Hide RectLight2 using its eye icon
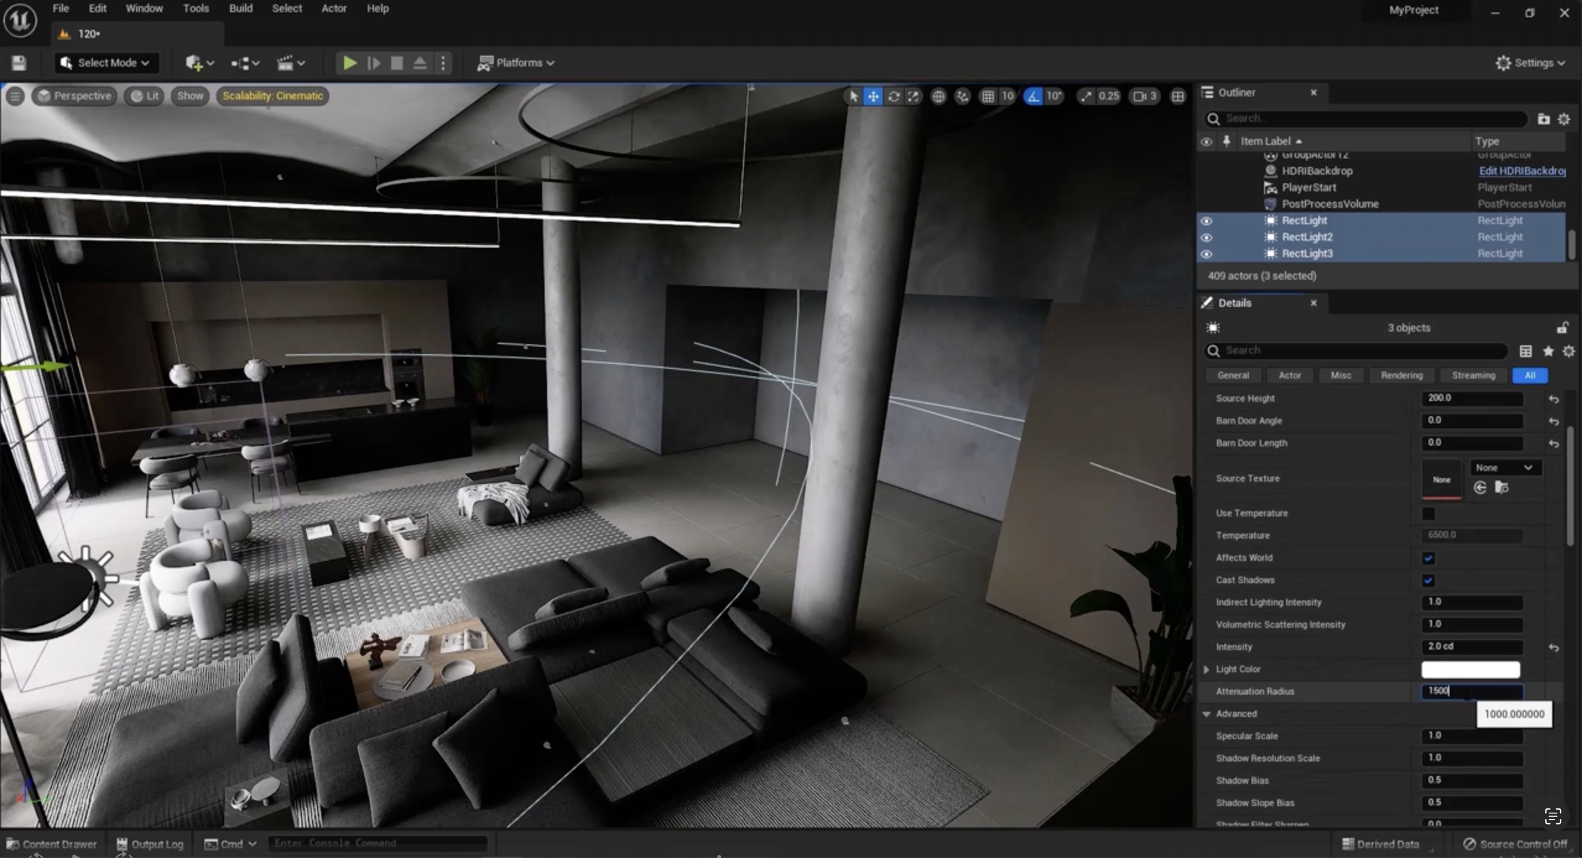Image resolution: width=1582 pixels, height=858 pixels. [1206, 237]
